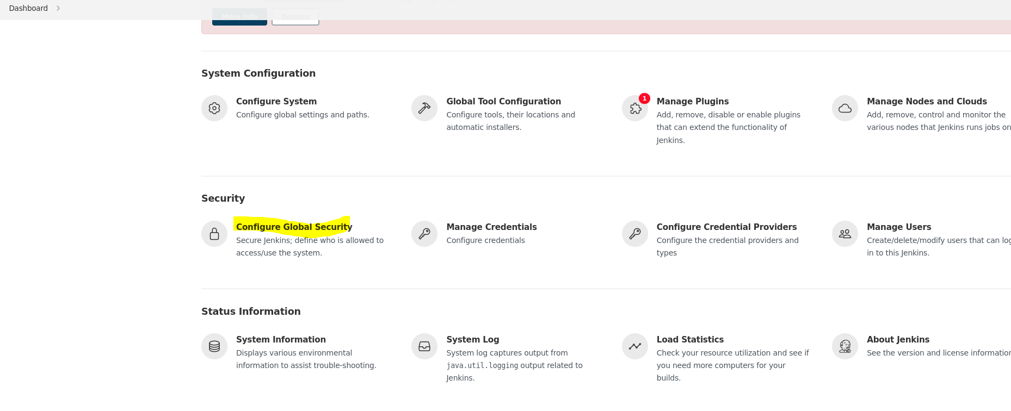Expand the Dashboard breadcrumb chevron
The width and height of the screenshot is (1011, 411).
(58, 8)
